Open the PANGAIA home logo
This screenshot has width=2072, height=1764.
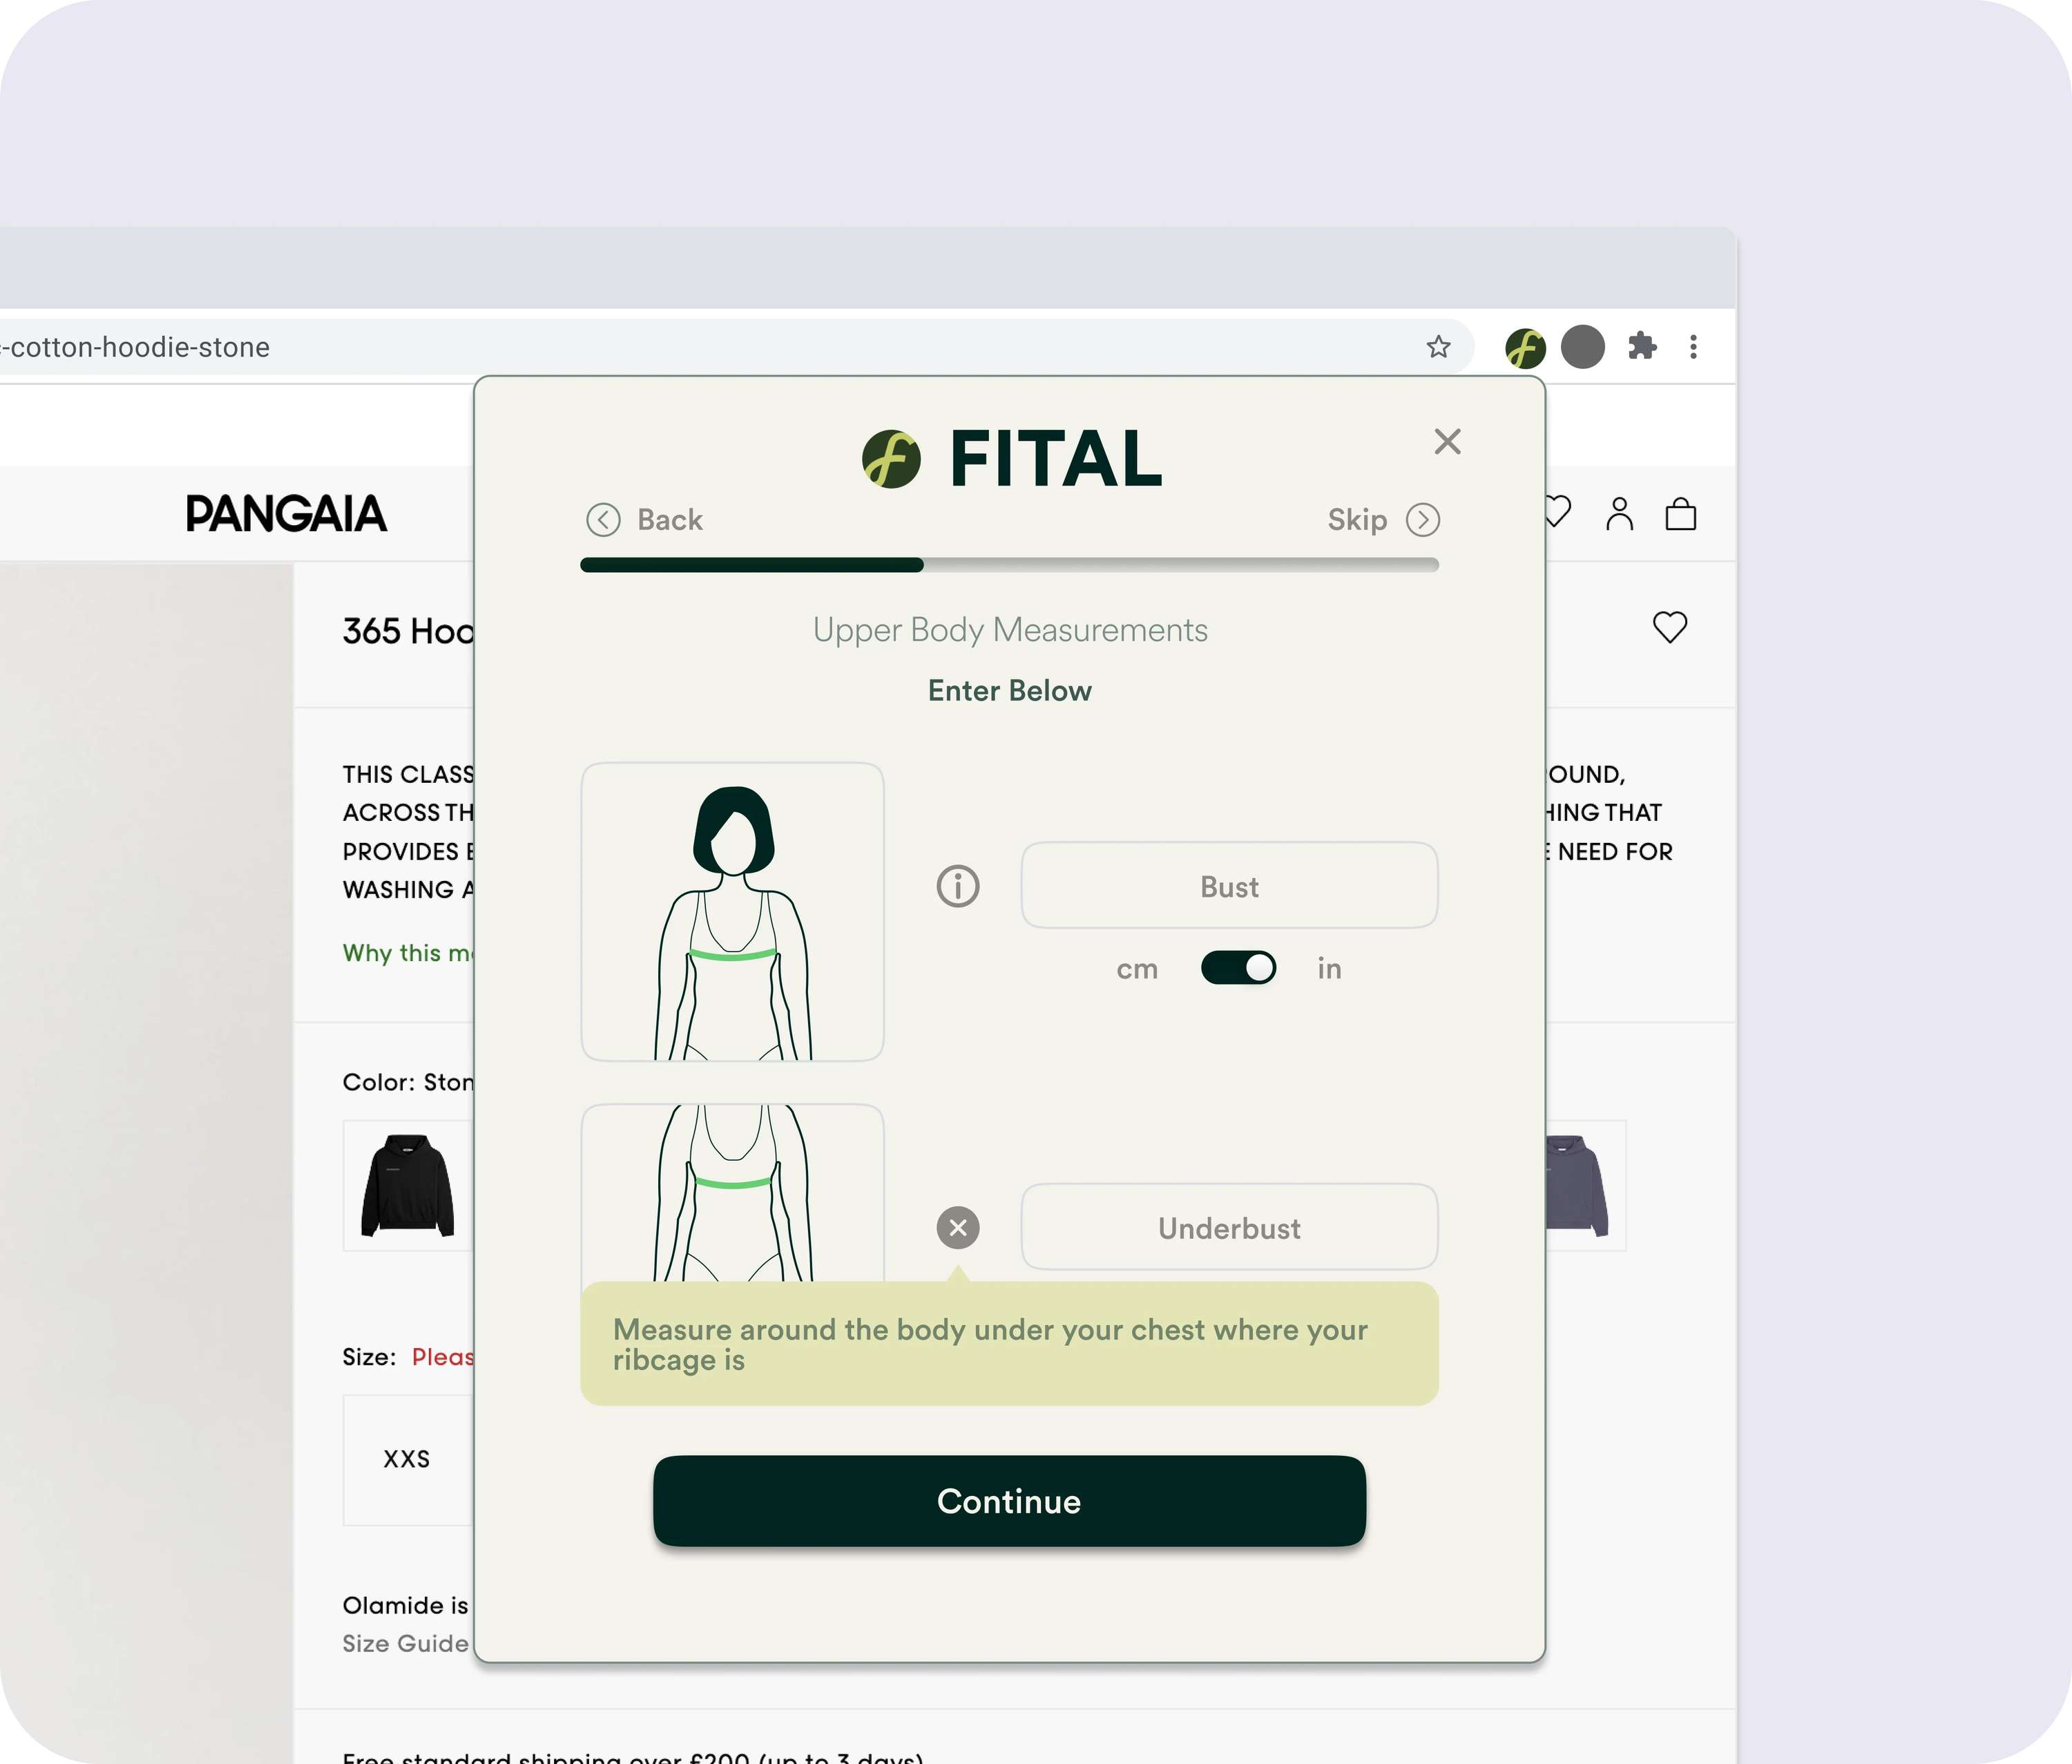point(286,514)
